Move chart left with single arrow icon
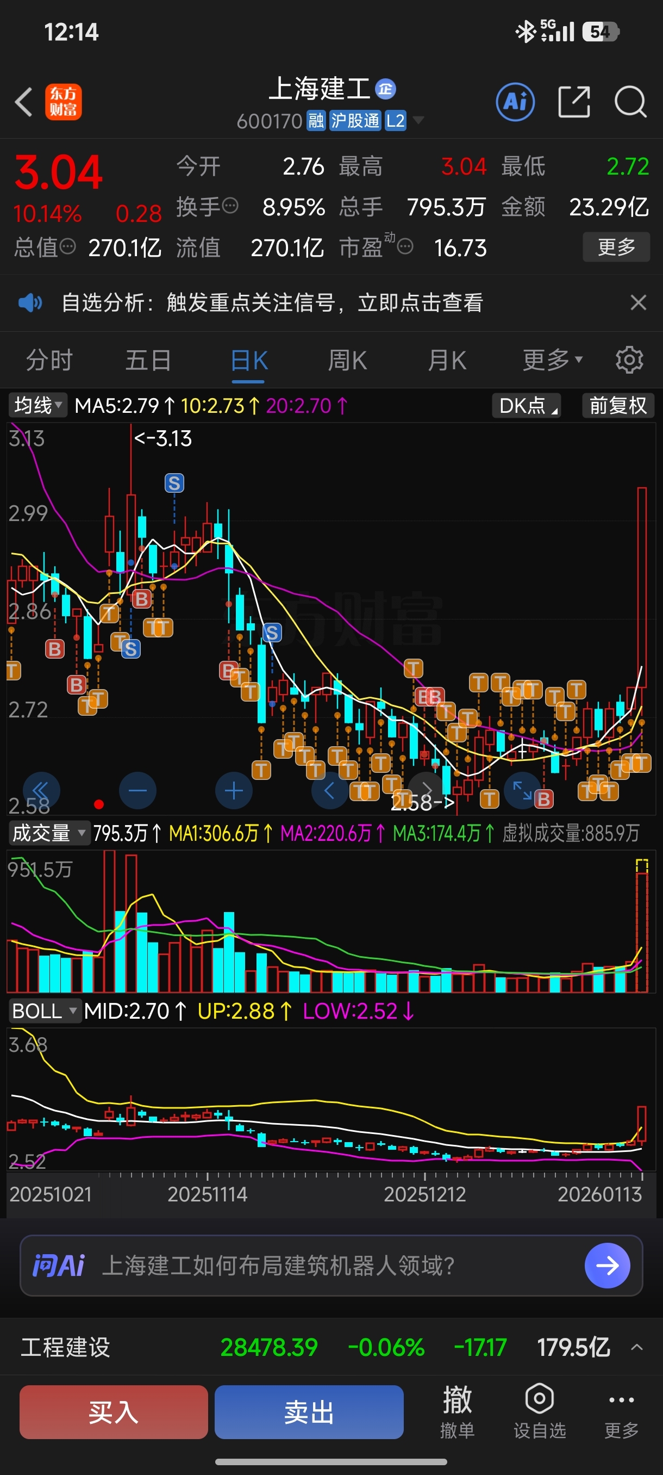This screenshot has width=663, height=1475. [329, 791]
